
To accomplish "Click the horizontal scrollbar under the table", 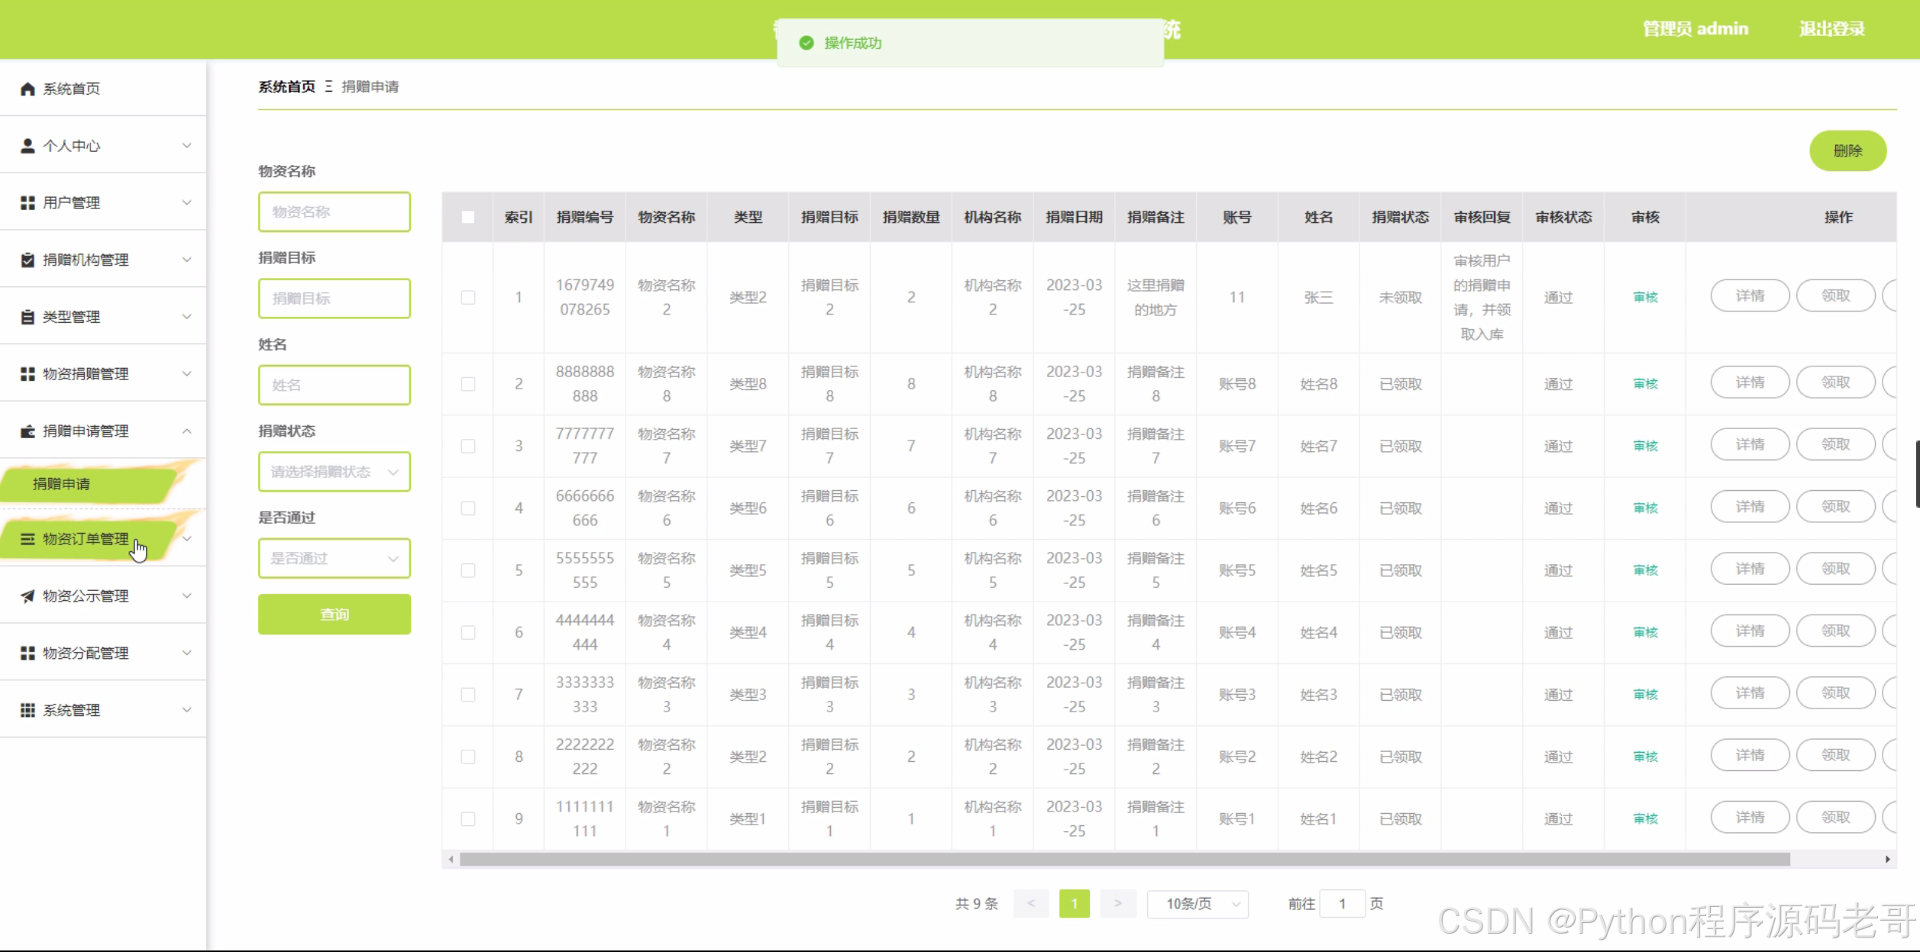I will [x=1124, y=860].
